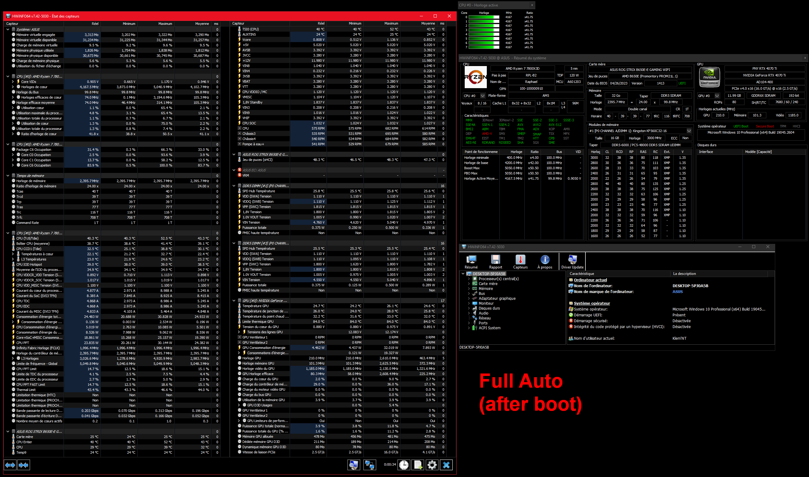Expand the Core VIDs sensor row

click(x=13, y=82)
